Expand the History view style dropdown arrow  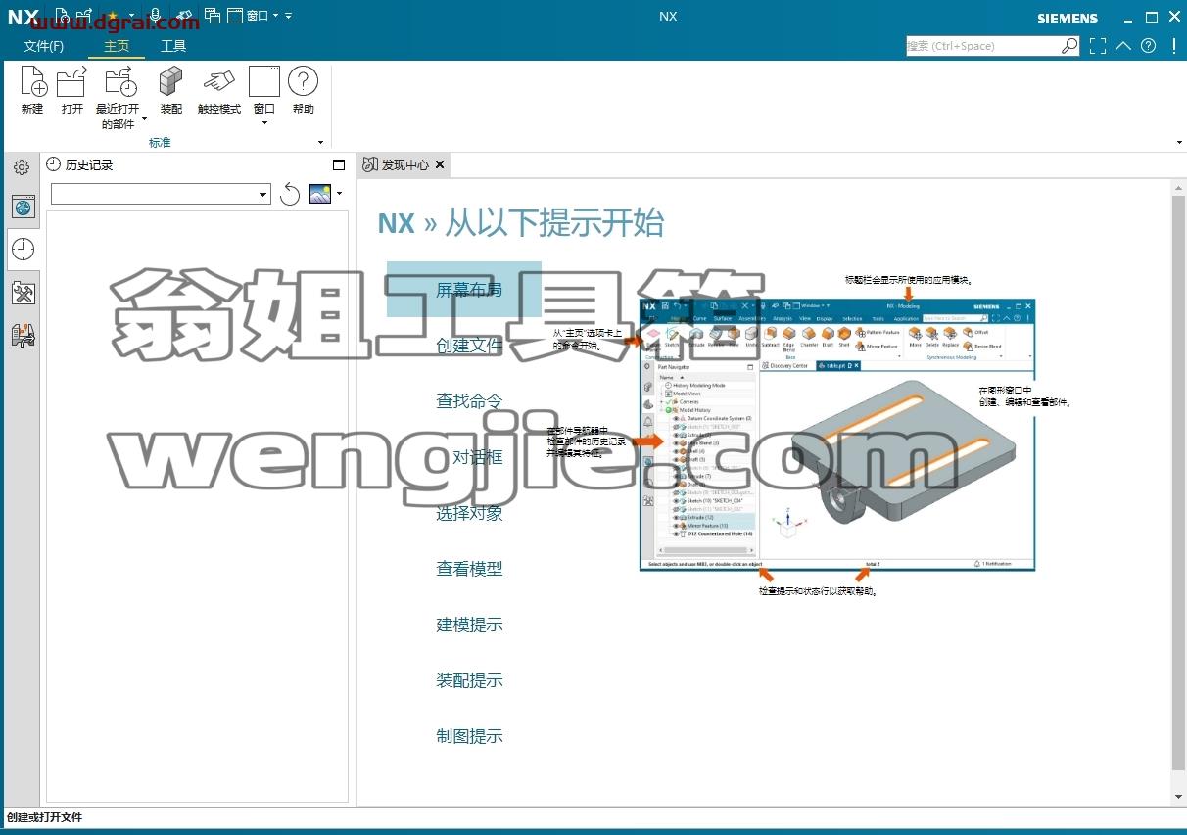point(339,194)
